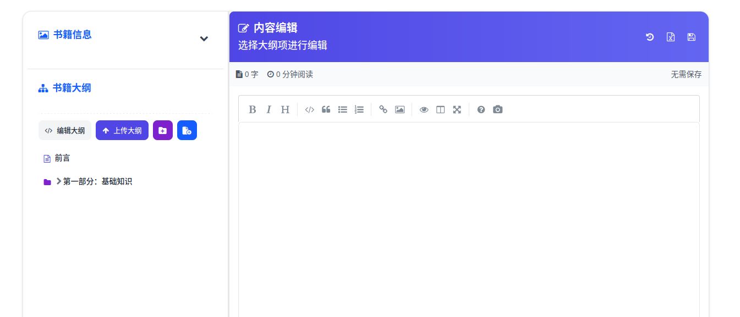Insert heading with the H icon

coord(285,109)
